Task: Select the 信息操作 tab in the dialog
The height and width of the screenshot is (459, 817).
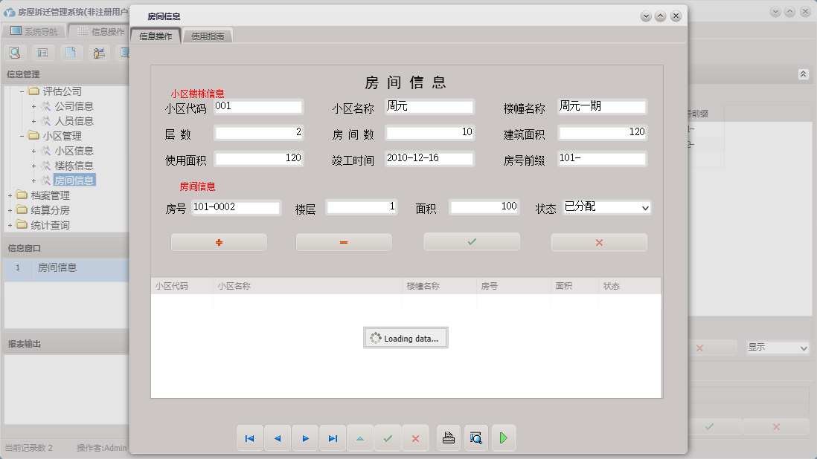Action: tap(156, 34)
